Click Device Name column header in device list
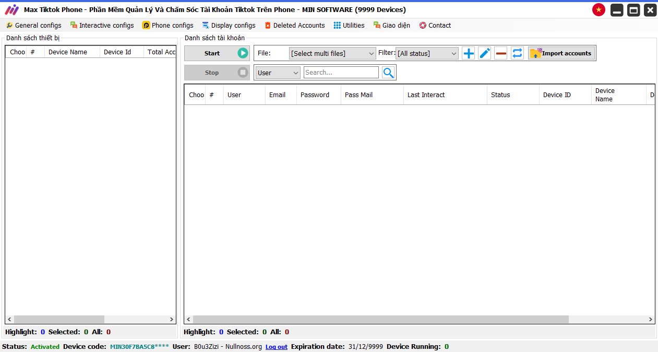Viewport: 658px width, 352px height. pos(72,52)
